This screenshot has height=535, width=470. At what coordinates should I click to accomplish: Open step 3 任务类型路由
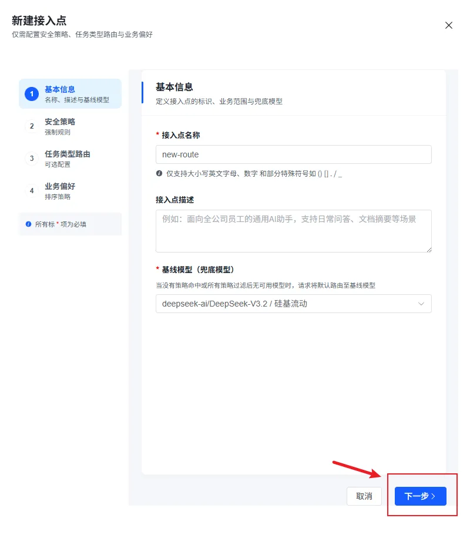click(70, 159)
